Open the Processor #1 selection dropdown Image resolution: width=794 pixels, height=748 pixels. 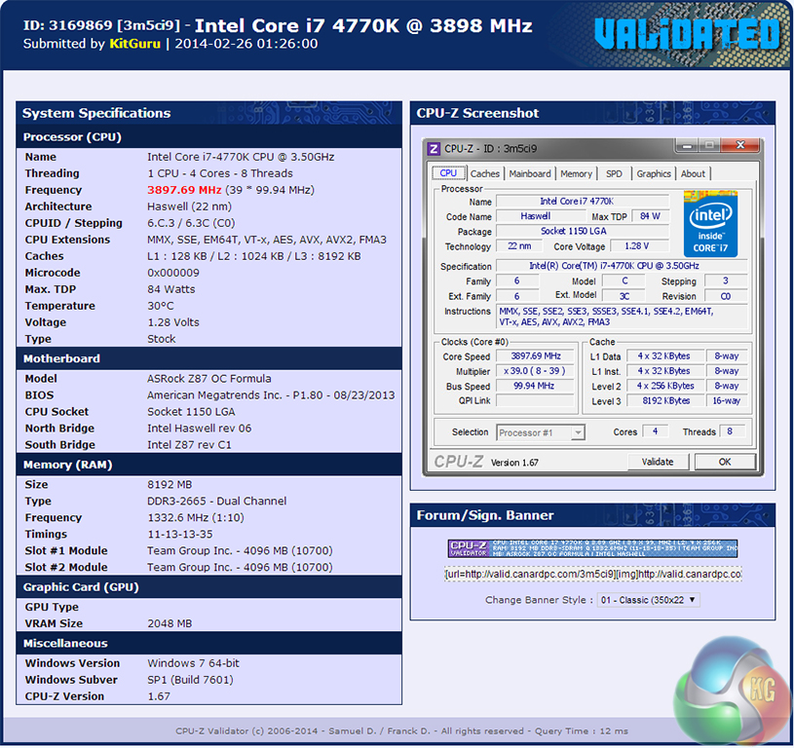point(541,432)
